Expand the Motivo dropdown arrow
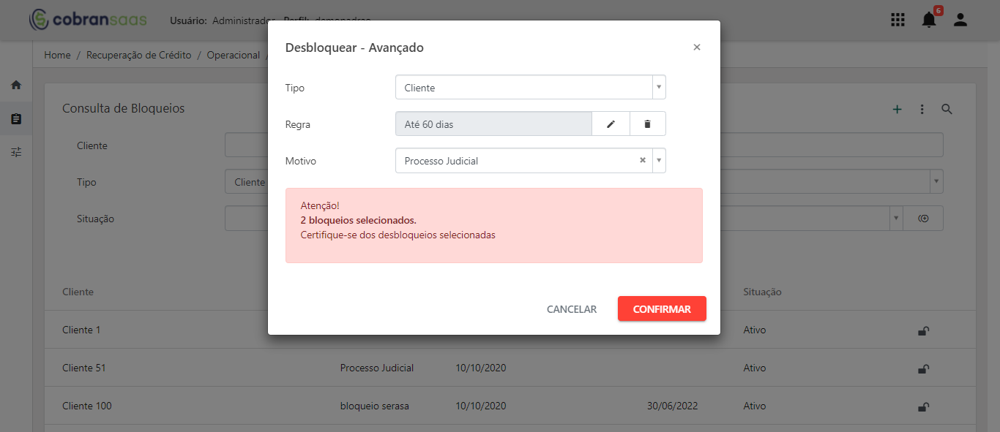 point(659,161)
